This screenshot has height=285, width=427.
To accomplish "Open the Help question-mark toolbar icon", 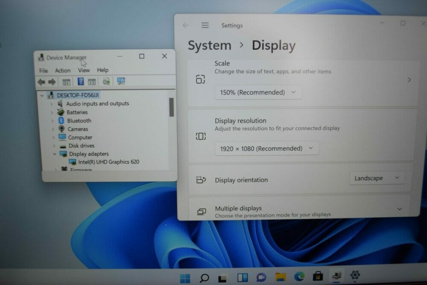I will tap(81, 81).
